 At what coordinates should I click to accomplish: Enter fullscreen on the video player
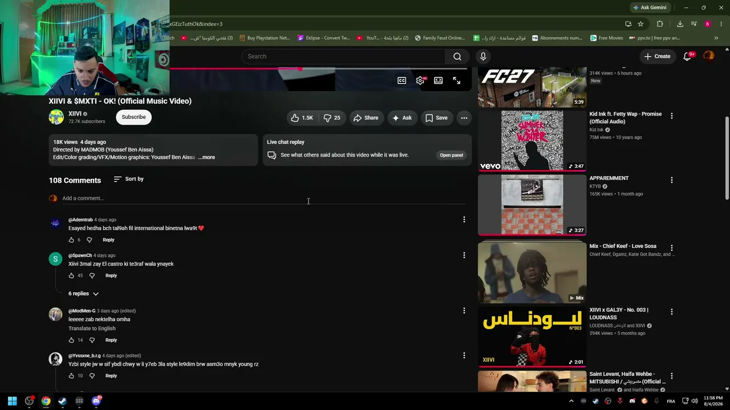click(x=457, y=81)
